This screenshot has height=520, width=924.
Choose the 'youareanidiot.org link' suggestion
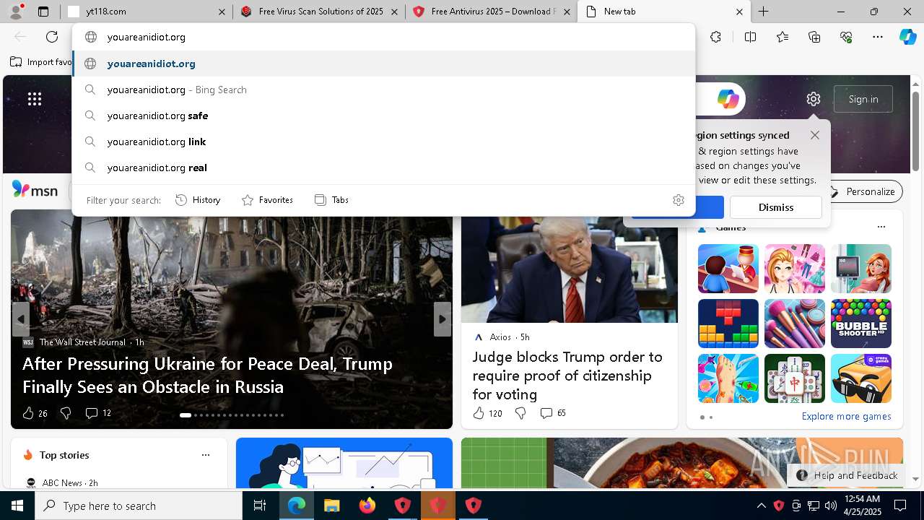pos(384,142)
